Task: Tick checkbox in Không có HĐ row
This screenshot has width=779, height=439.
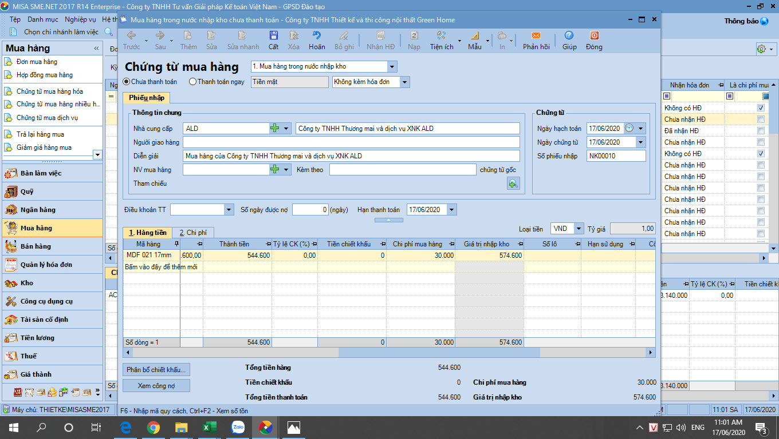Action: click(761, 108)
